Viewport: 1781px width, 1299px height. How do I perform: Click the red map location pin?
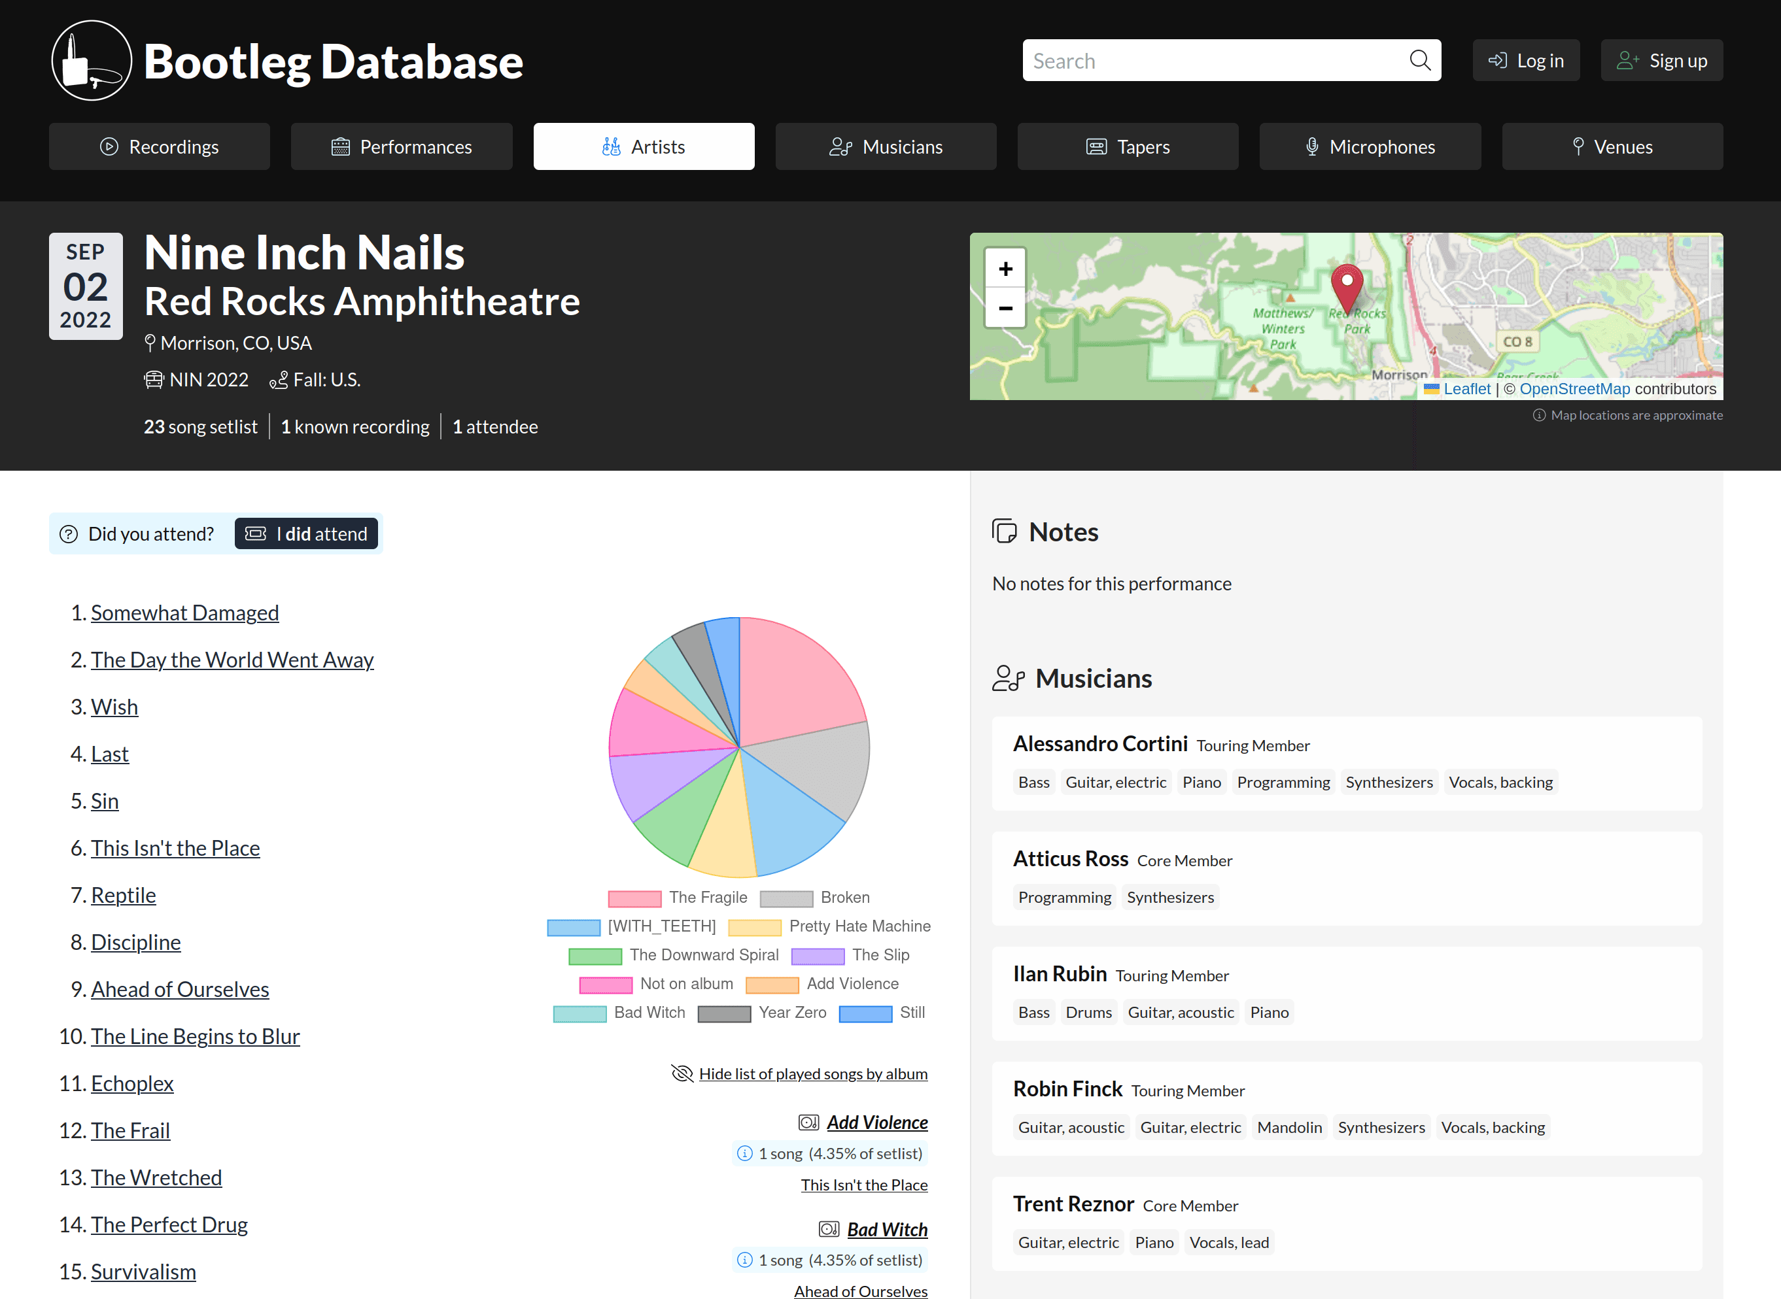click(x=1347, y=290)
